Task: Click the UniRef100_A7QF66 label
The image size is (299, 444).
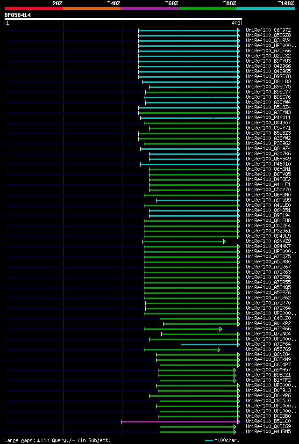Action: tap(268, 51)
